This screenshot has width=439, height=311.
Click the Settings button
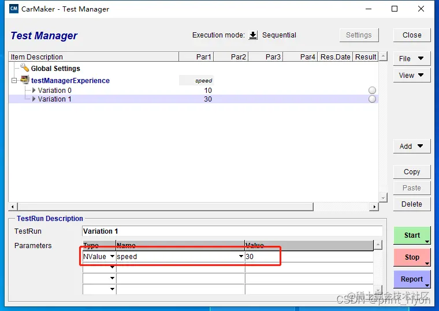tap(359, 35)
